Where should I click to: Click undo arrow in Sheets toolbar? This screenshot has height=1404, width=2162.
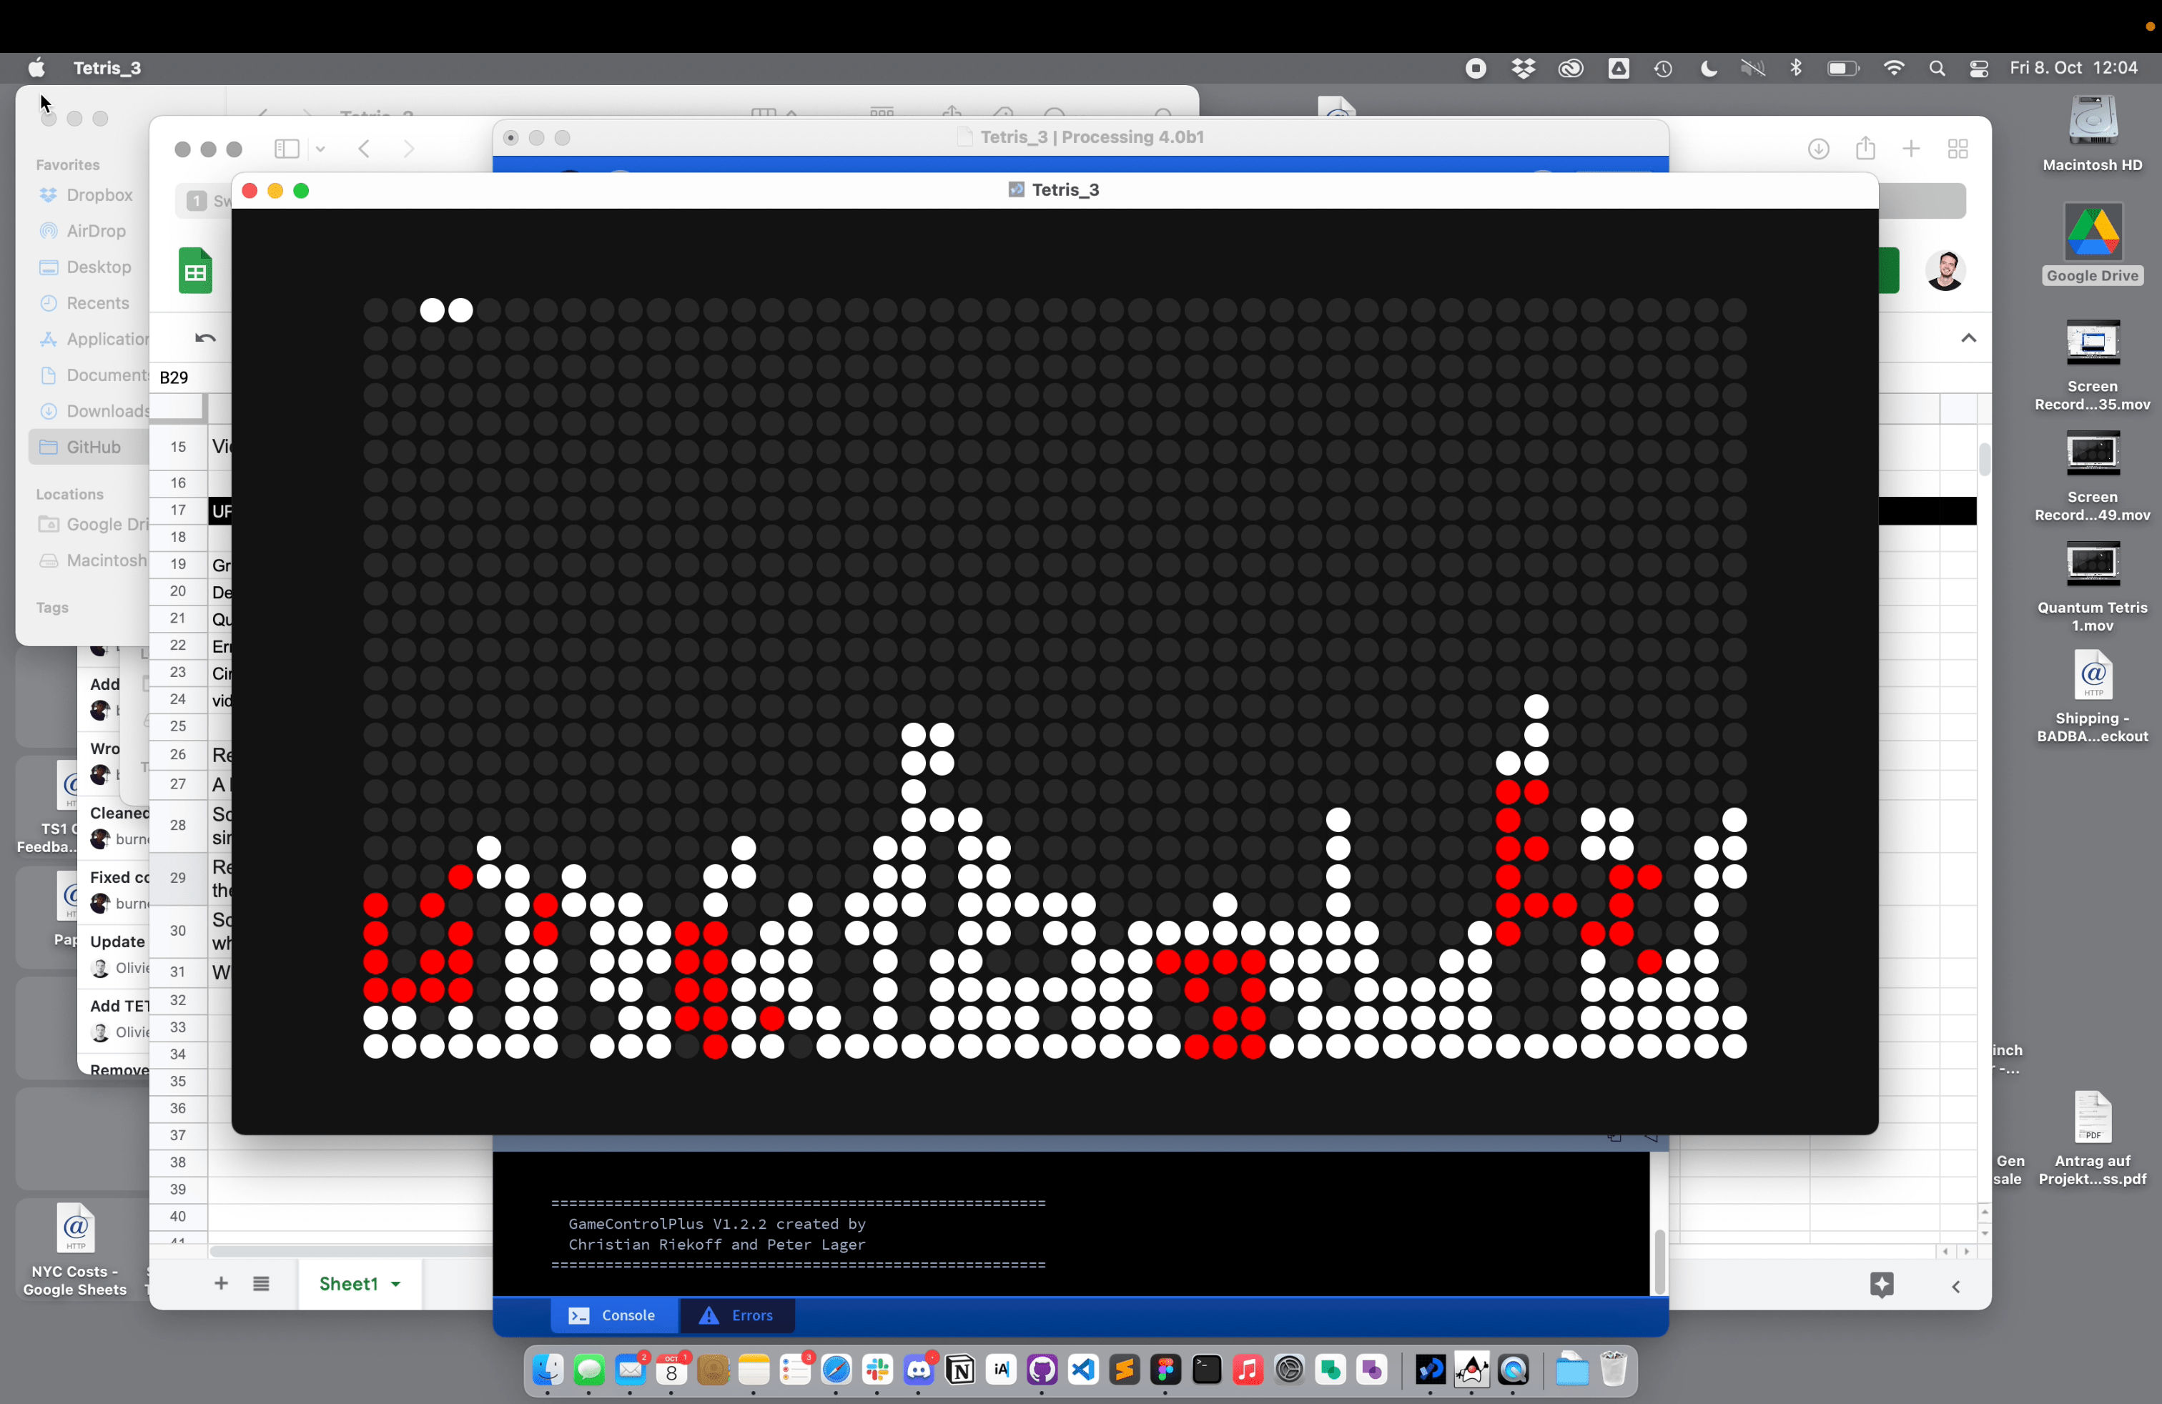tap(205, 339)
